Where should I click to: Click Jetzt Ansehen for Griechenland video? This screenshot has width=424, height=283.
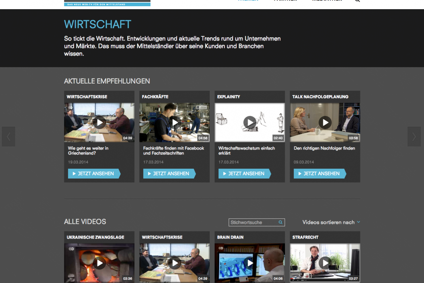94,174
